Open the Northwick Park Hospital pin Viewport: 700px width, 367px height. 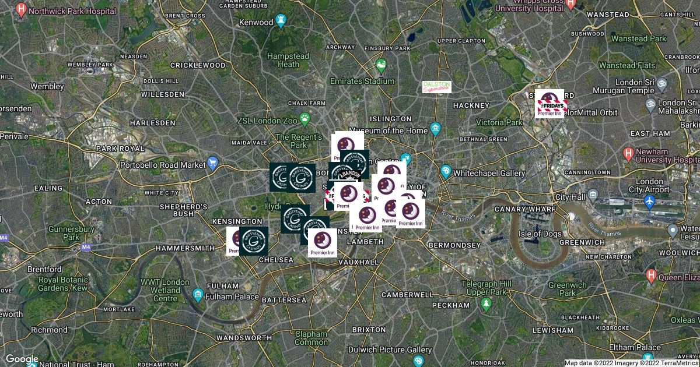click(22, 9)
